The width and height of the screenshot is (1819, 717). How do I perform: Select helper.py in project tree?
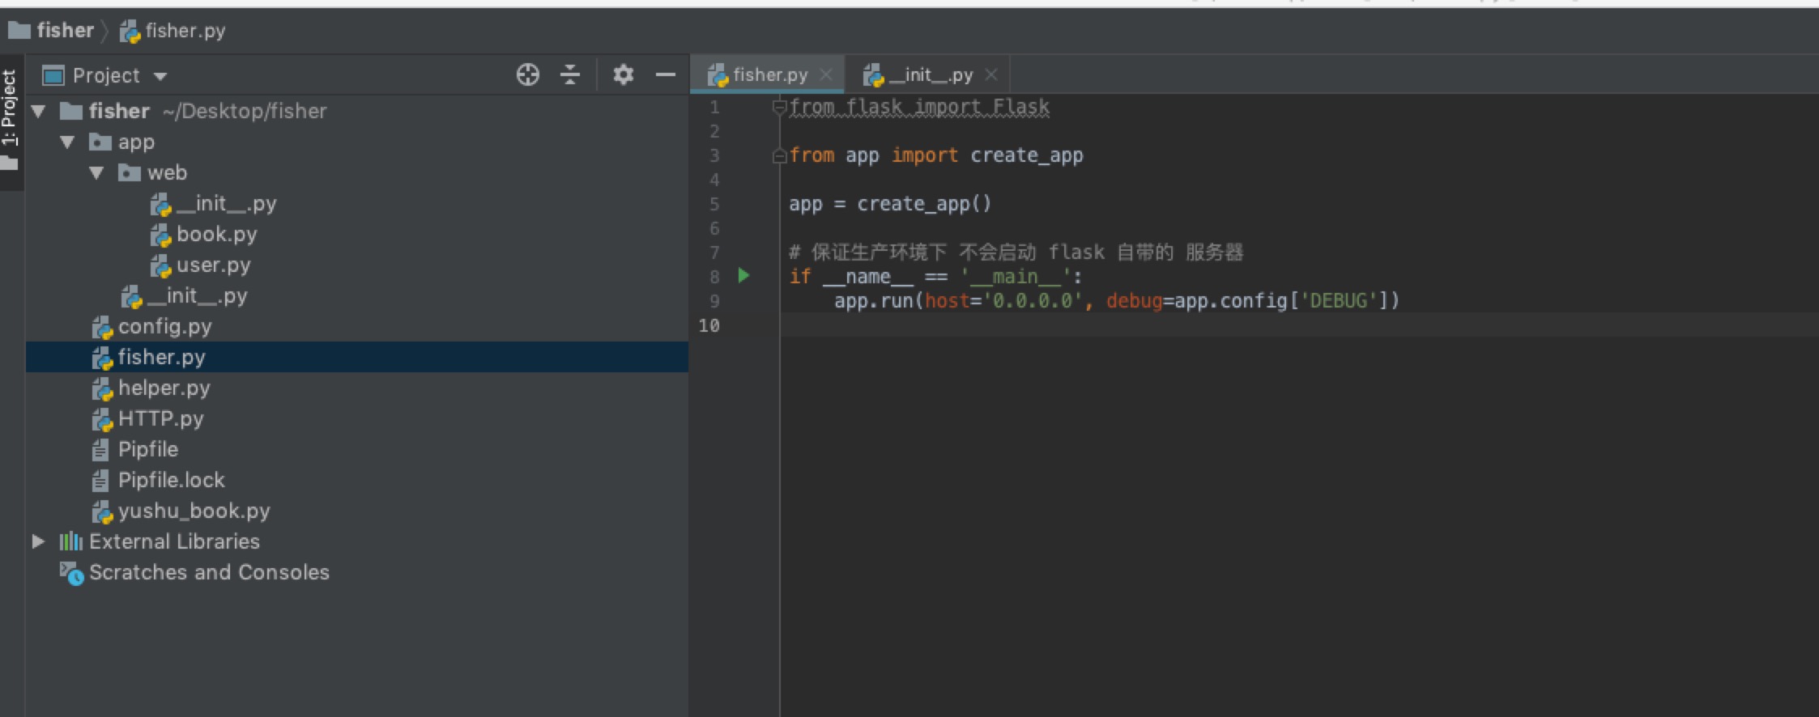coord(151,388)
